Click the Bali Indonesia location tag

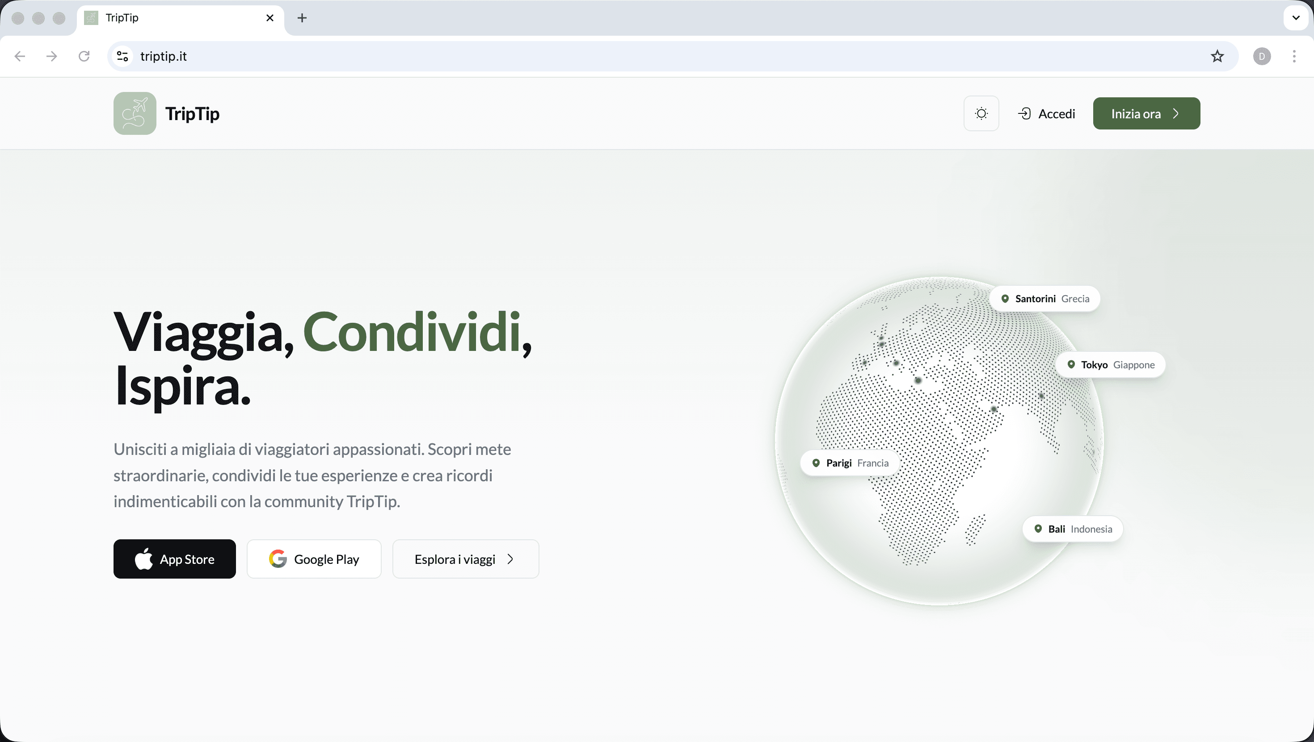pos(1073,529)
